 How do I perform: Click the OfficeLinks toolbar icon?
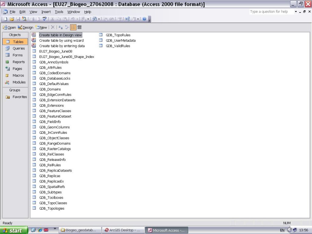pyautogui.click(x=83, y=19)
